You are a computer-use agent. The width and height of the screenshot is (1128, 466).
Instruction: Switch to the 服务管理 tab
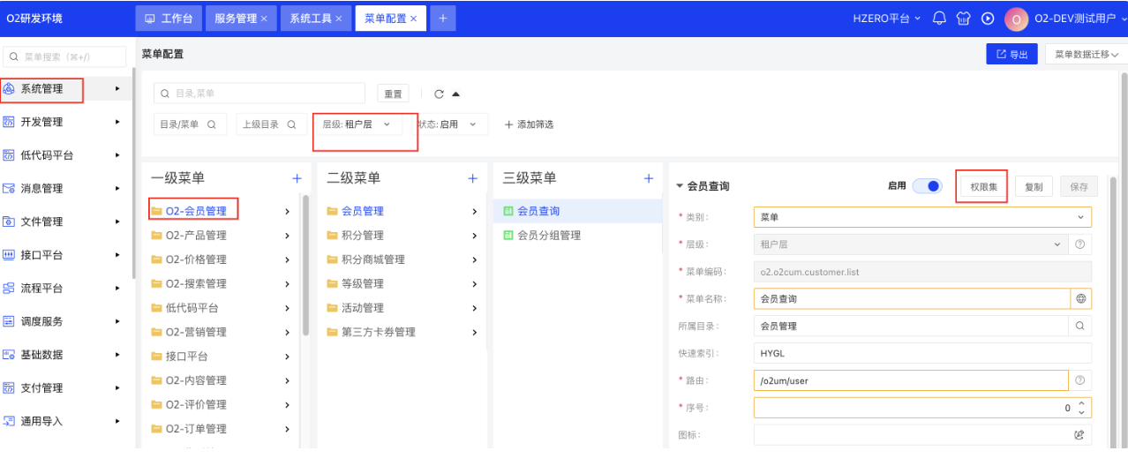point(240,19)
